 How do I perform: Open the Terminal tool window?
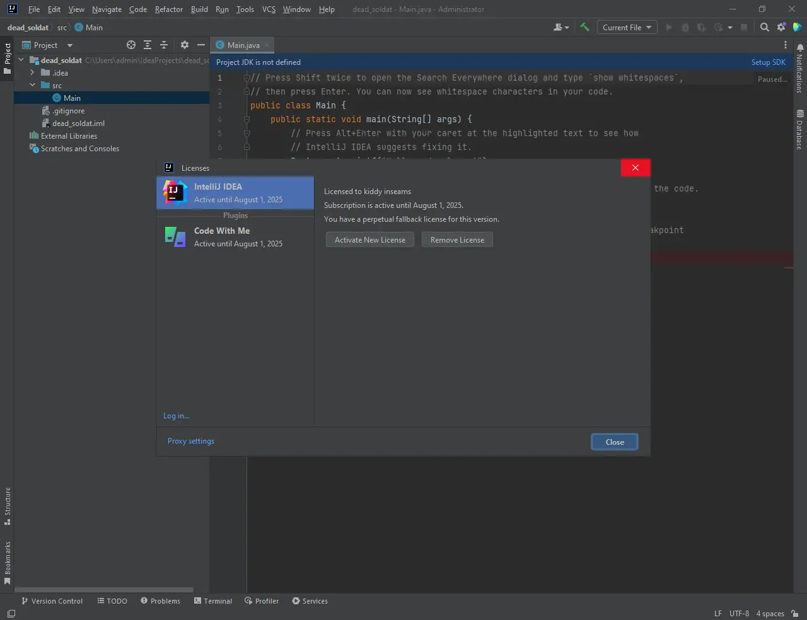[x=213, y=601]
